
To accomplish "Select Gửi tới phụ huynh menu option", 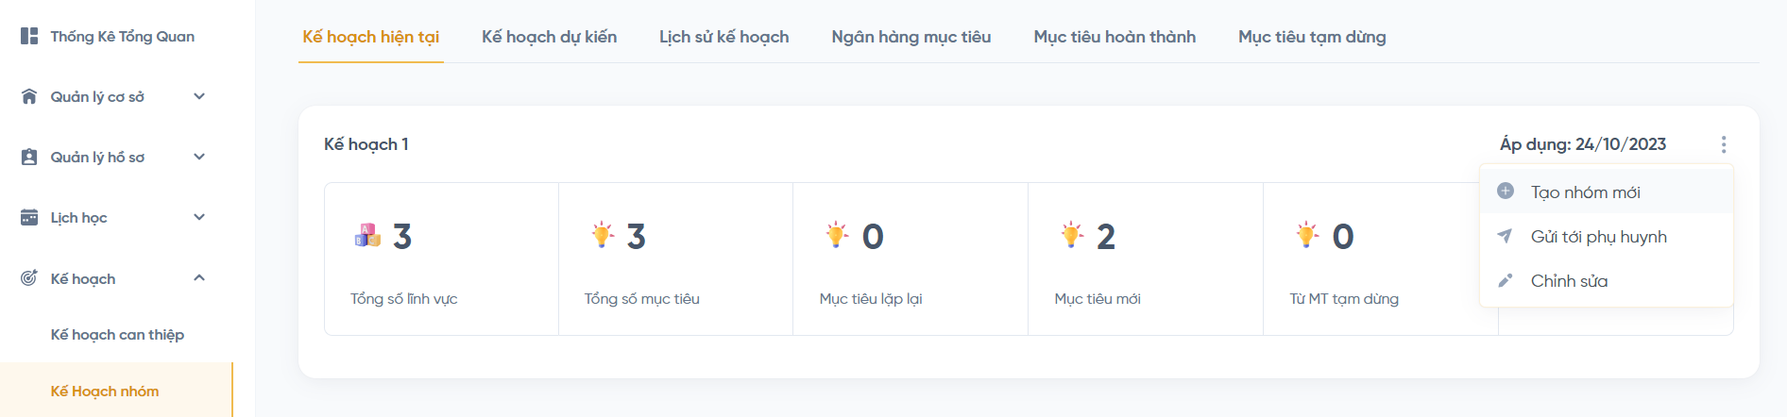I will tap(1598, 237).
